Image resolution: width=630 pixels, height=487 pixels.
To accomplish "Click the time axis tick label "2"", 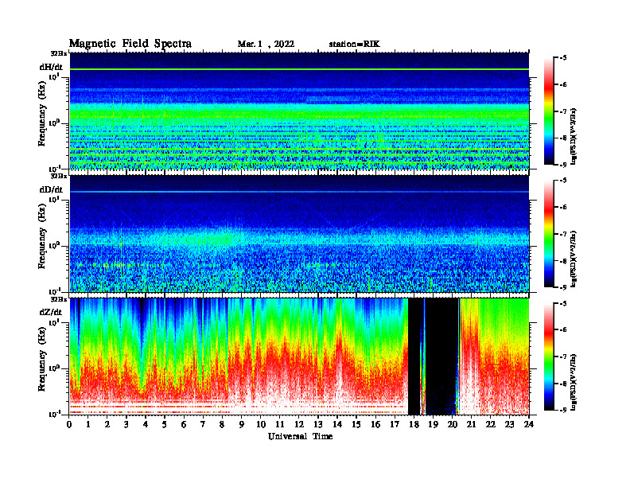I will pos(107,424).
